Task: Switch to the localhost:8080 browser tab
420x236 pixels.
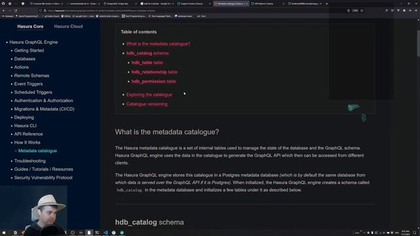Action: (304, 4)
